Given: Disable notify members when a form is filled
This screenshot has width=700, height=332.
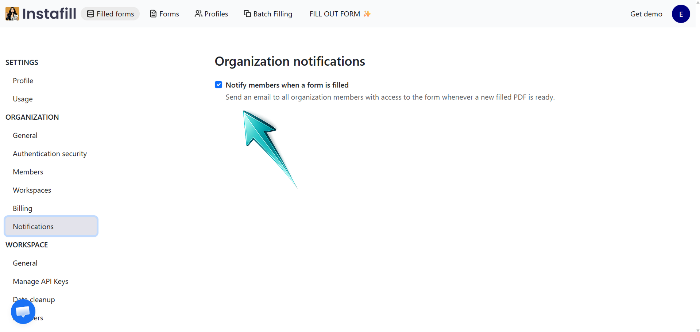Looking at the screenshot, I should coord(218,85).
